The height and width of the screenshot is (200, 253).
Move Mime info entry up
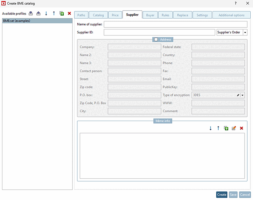(x=218, y=128)
